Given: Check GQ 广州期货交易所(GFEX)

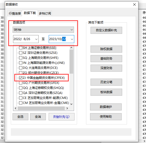Looking at the screenshot, I should coord(21,83).
